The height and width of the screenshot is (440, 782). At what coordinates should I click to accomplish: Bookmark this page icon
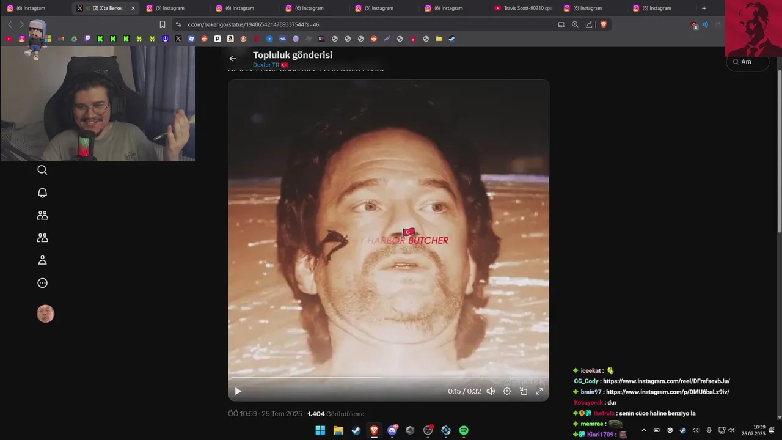pos(163,24)
